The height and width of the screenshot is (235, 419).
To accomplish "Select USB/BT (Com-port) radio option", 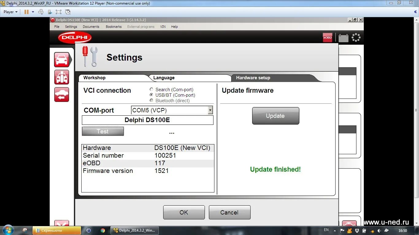I will [x=152, y=95].
